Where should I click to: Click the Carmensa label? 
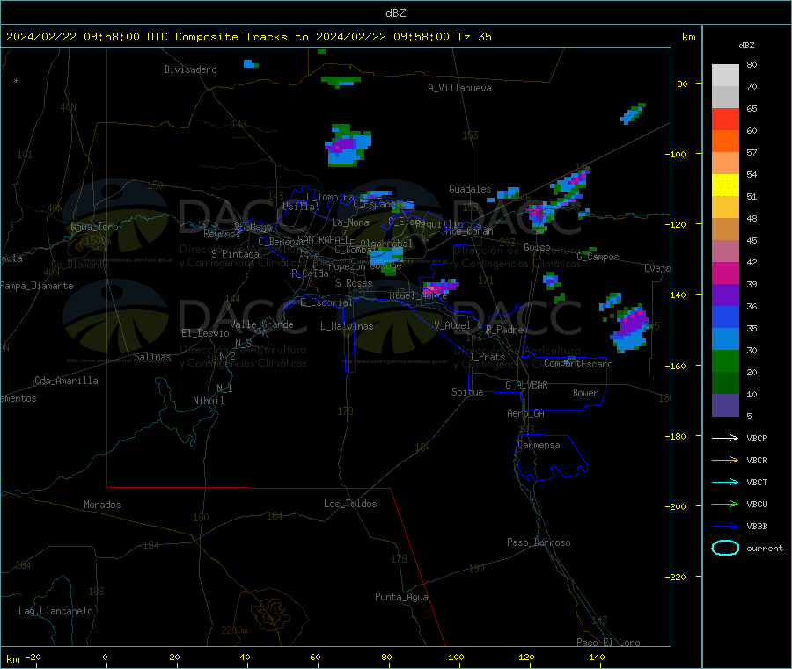pos(539,445)
